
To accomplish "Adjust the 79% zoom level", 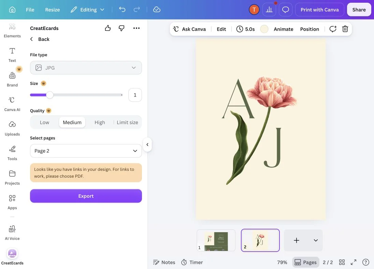I will click(282, 262).
